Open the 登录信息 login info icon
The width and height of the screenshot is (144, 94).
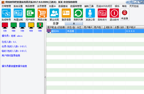[66, 13]
